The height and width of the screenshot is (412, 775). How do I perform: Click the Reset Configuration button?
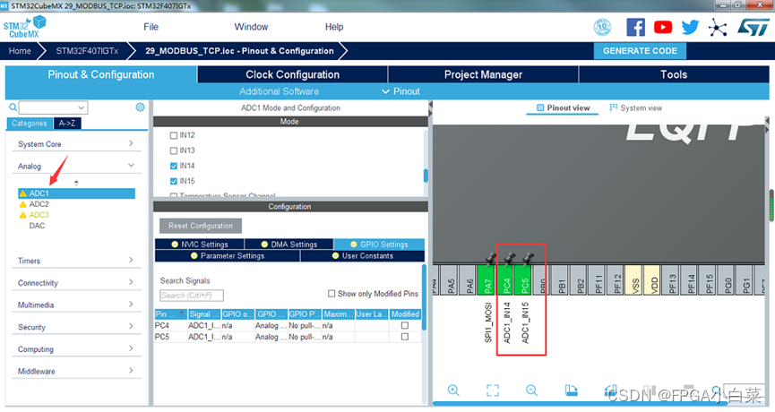[x=200, y=226]
